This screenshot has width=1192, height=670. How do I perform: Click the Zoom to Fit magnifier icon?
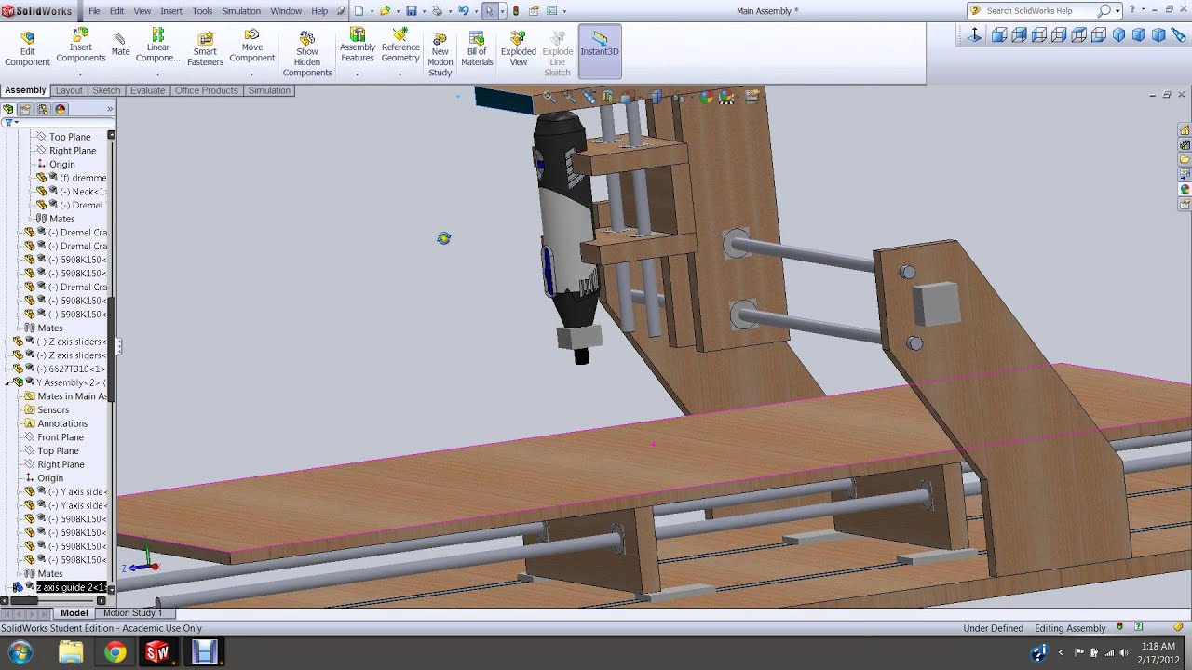[x=549, y=97]
